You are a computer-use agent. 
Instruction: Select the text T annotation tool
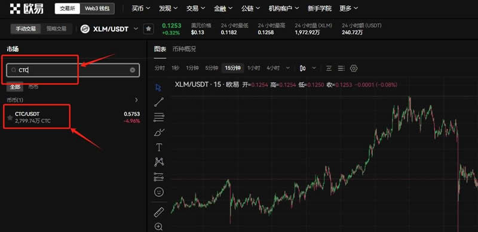(159, 147)
